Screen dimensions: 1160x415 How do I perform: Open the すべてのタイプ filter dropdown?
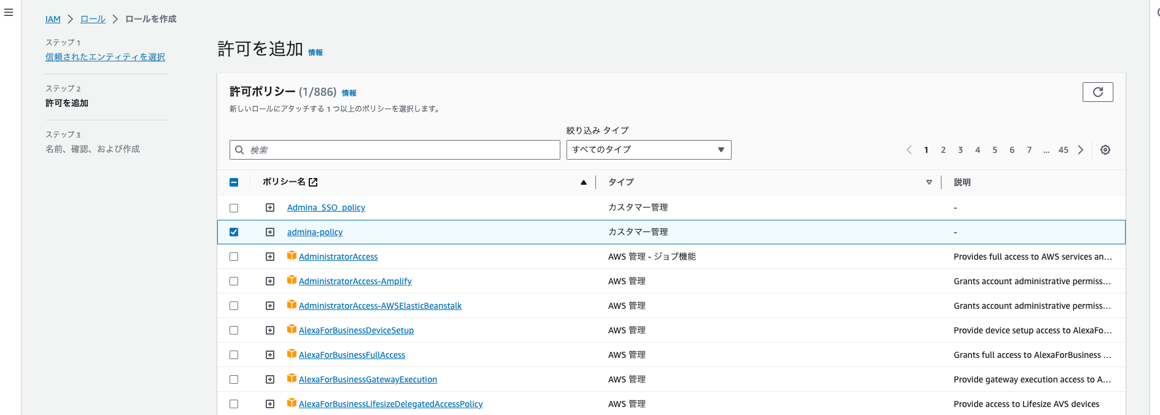point(649,150)
